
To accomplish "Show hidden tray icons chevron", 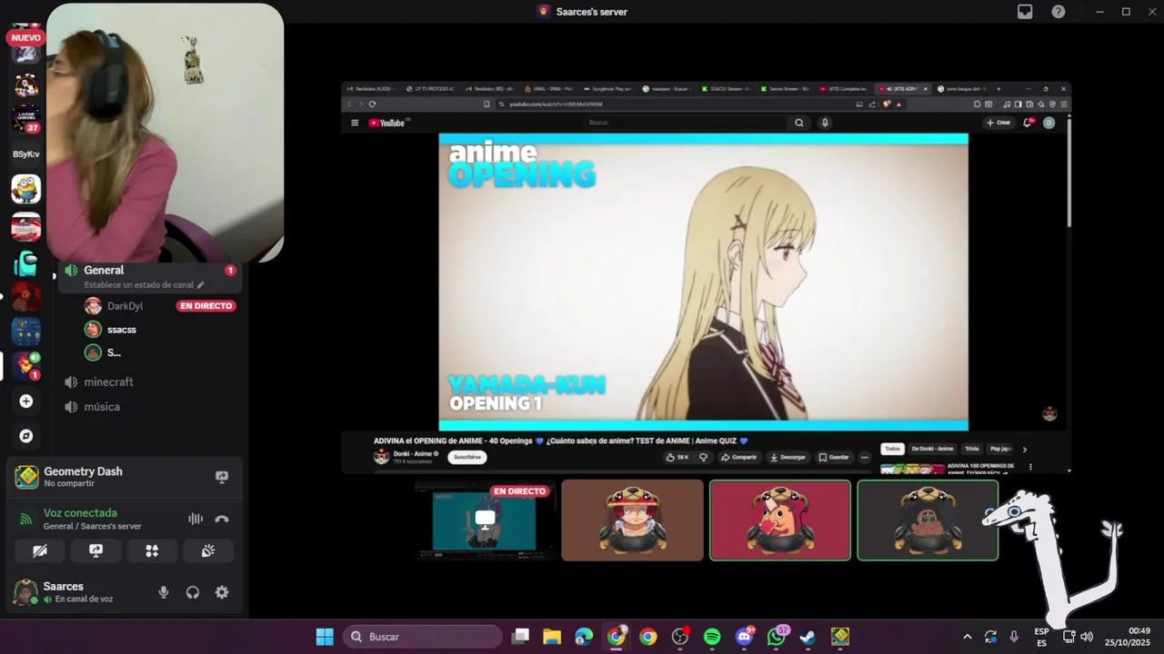I will pos(967,637).
